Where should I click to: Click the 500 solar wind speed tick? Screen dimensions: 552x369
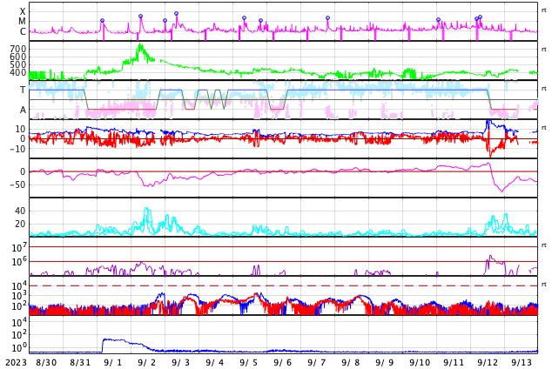point(18,64)
